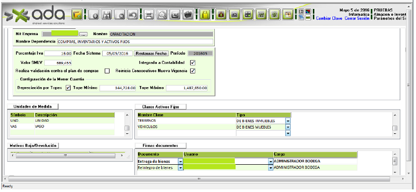This screenshot has height=192, width=416.
Task: Expand the Reintegro de bienes document dropdown
Action: point(181,167)
